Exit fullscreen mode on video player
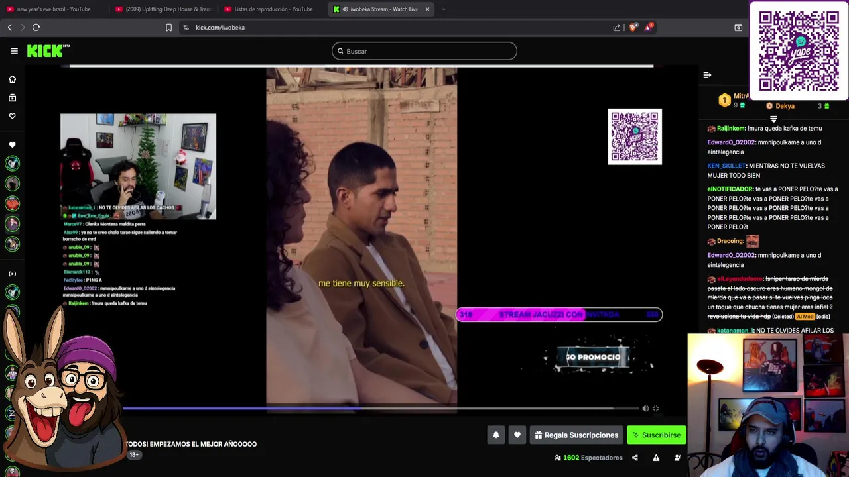The width and height of the screenshot is (849, 477). [x=656, y=409]
